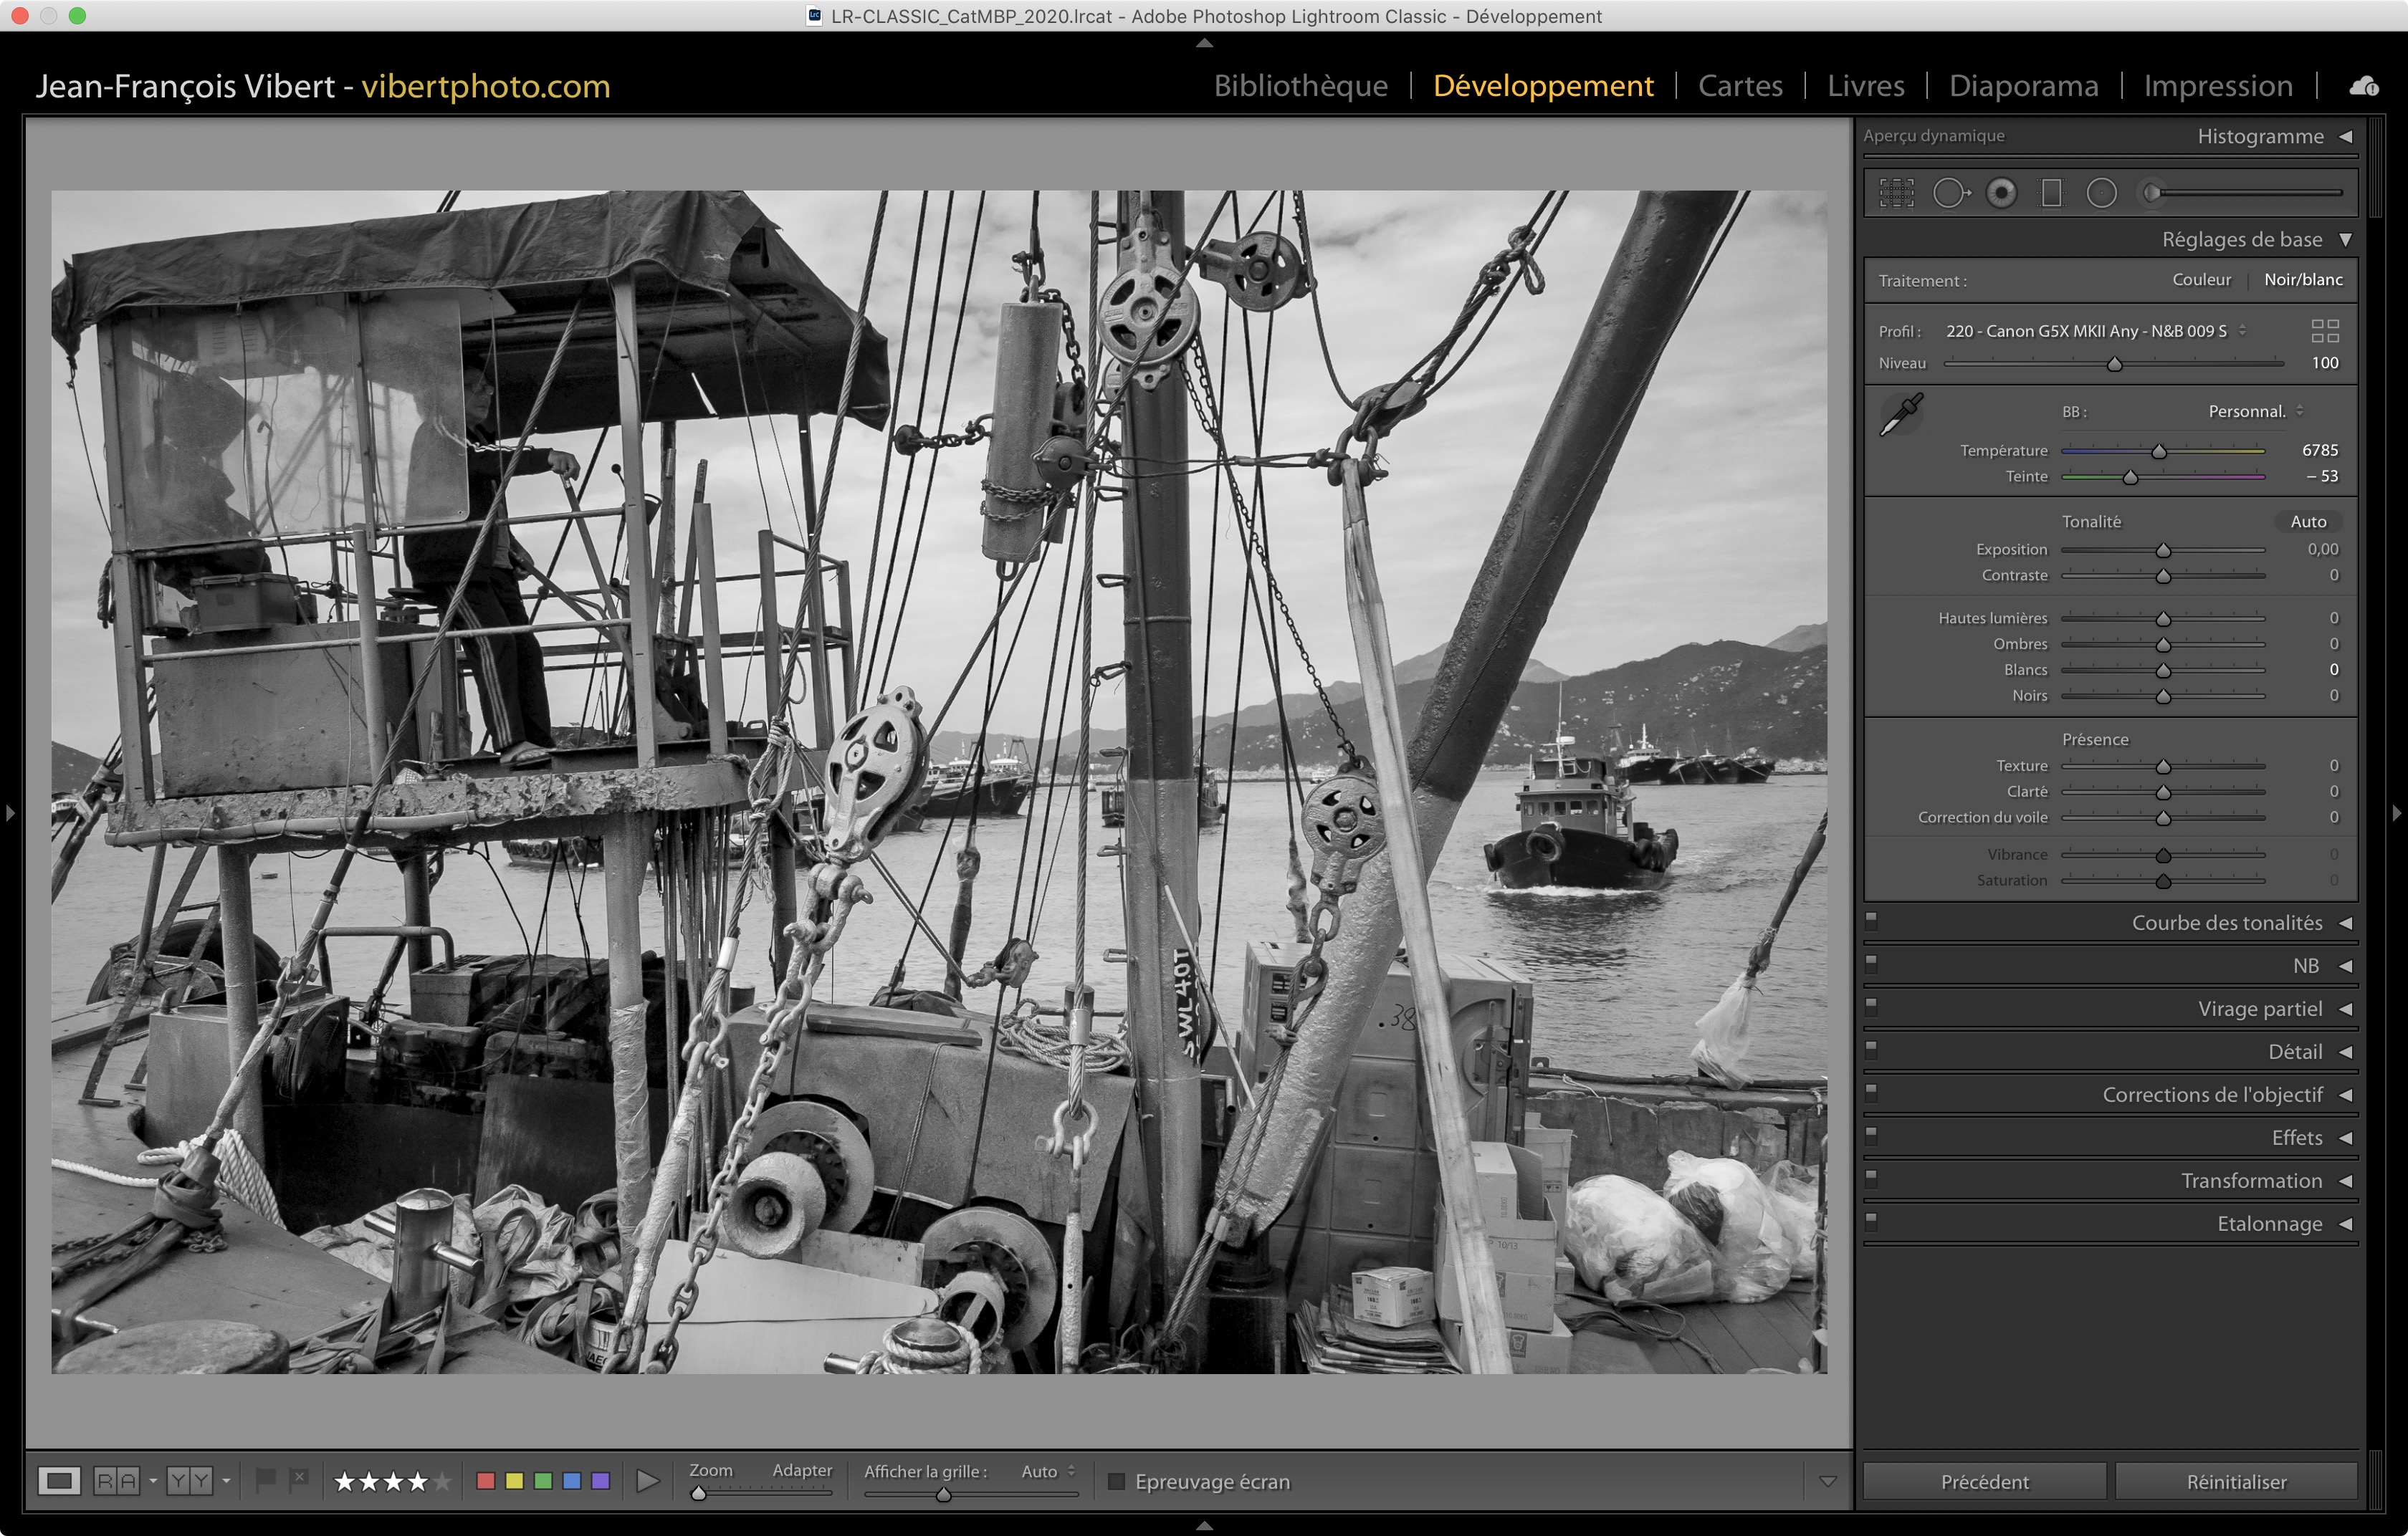Open the Impression module
Image resolution: width=2408 pixels, height=1536 pixels.
click(x=2217, y=86)
